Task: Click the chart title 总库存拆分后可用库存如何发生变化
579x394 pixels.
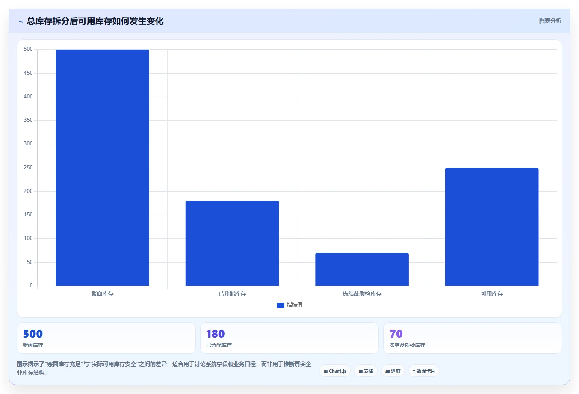Action: [x=95, y=21]
